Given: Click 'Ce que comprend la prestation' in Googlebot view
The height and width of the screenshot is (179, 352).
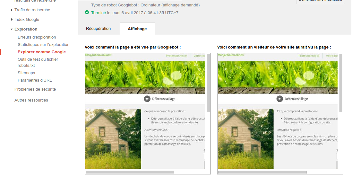Looking at the screenshot, I should point(165,111).
